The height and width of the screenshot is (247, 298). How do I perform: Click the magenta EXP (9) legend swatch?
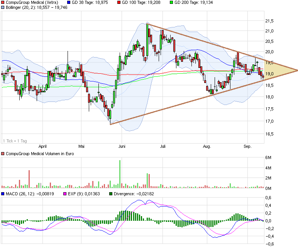(65, 194)
